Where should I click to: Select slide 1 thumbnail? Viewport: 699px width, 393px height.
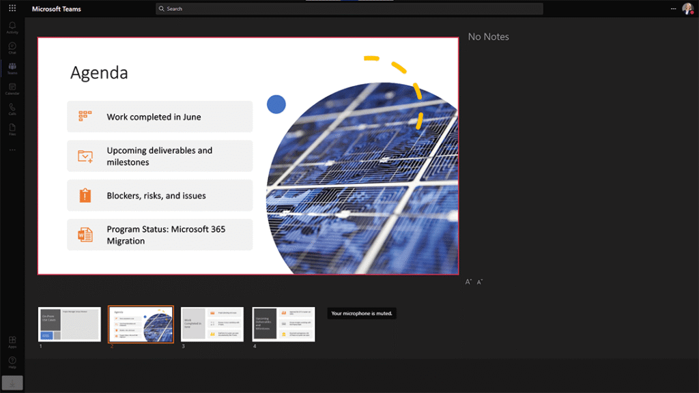(70, 324)
